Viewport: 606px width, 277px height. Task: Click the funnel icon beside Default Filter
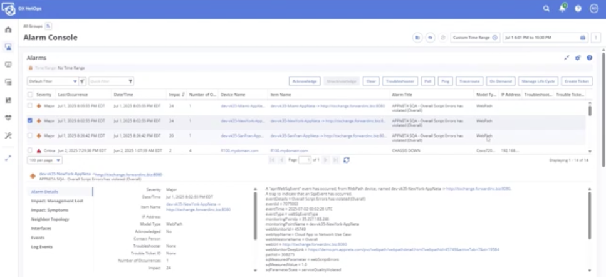point(83,81)
